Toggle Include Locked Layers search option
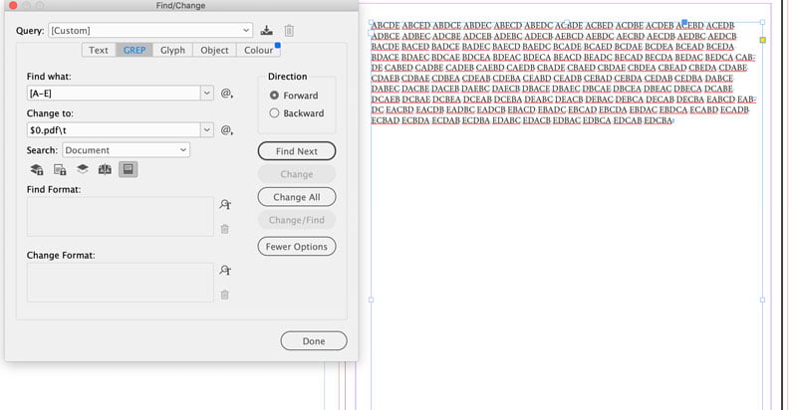 click(37, 169)
